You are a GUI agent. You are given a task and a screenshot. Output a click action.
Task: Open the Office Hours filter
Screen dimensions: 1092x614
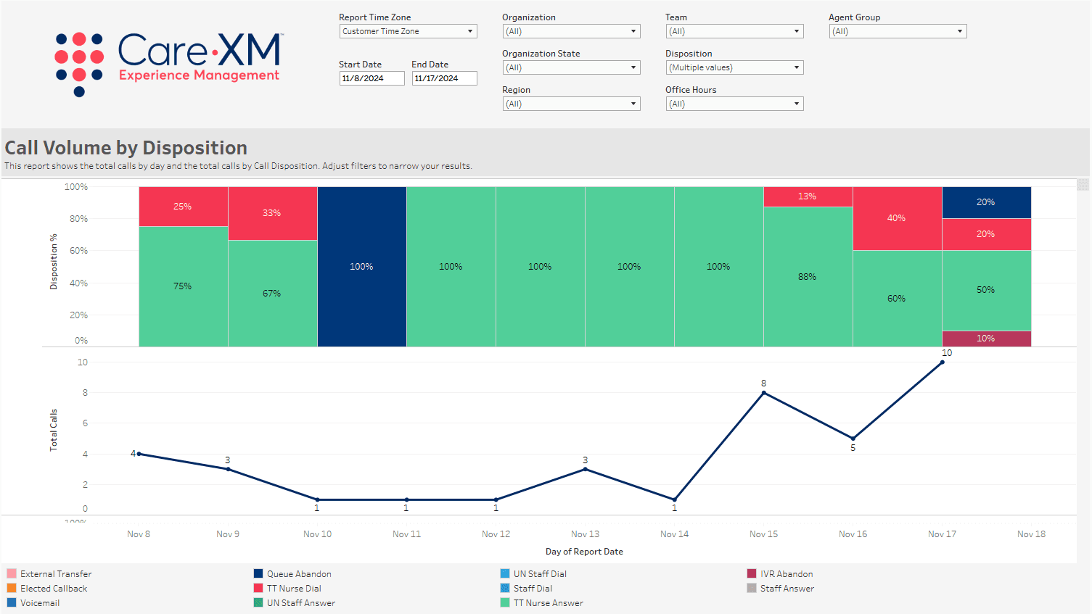(x=734, y=104)
